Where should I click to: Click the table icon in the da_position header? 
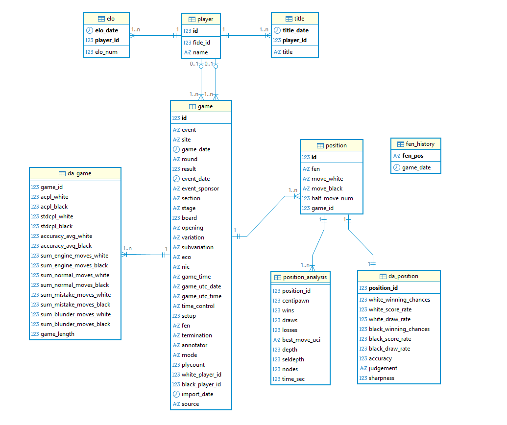[383, 276]
